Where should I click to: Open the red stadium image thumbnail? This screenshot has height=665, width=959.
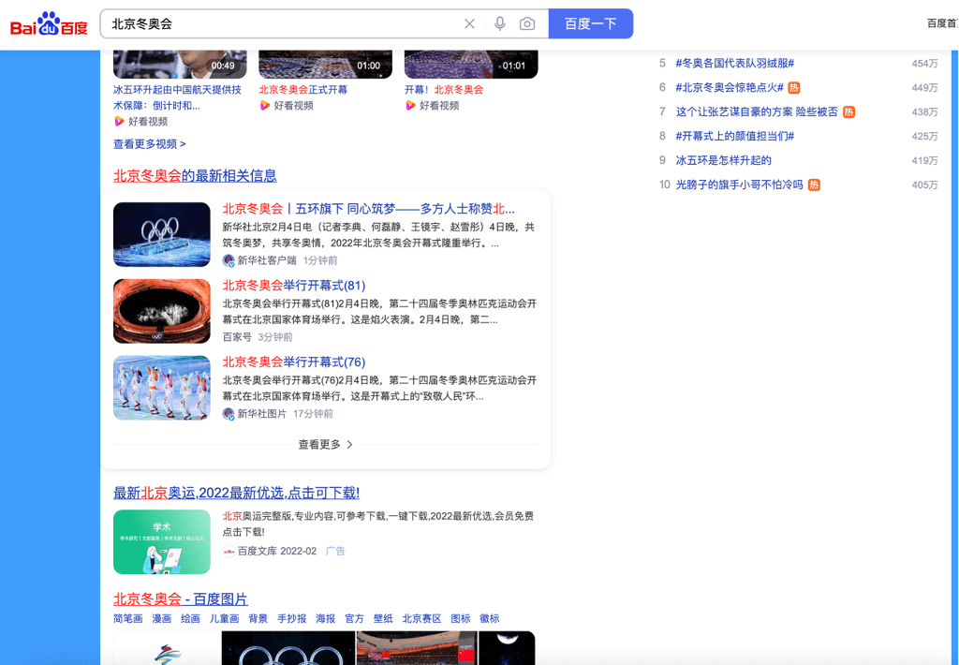click(x=417, y=648)
